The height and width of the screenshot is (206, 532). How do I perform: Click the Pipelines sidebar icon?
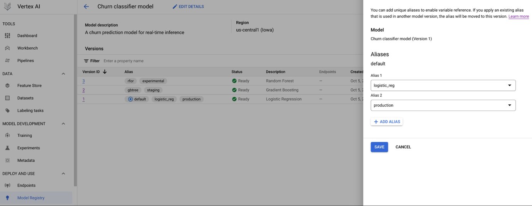click(x=7, y=60)
